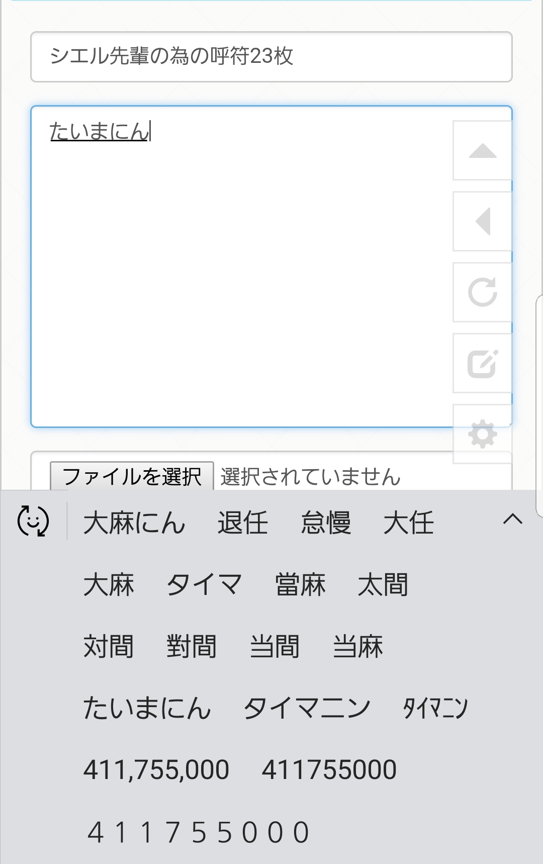
Task: Choose hiragana candidate たいまにん
Action: tap(147, 708)
